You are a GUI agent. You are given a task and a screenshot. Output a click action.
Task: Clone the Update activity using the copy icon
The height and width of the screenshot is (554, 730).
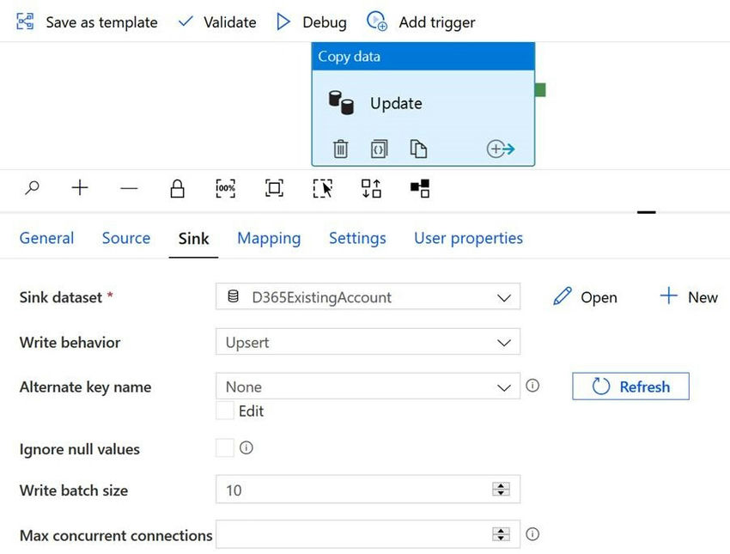coord(418,149)
